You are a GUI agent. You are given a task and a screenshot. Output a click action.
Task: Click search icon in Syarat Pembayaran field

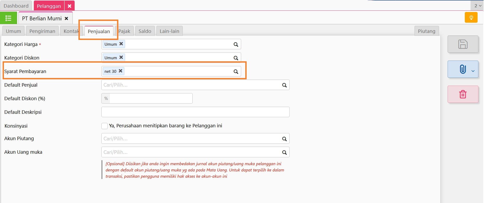coord(236,71)
